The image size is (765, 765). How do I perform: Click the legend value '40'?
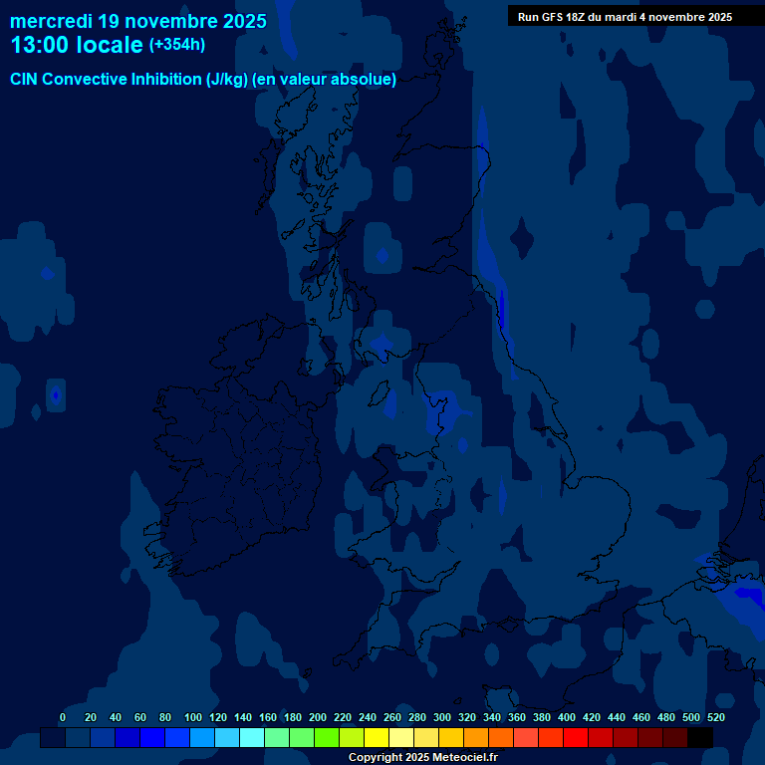116,717
